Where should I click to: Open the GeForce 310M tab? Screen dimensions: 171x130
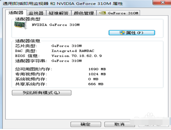(118, 13)
